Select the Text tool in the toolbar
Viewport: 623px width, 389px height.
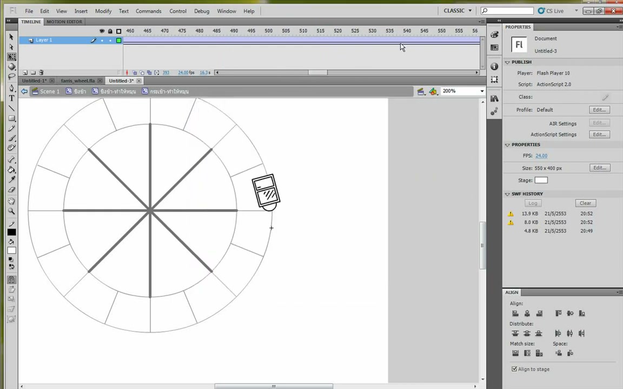coord(11,98)
